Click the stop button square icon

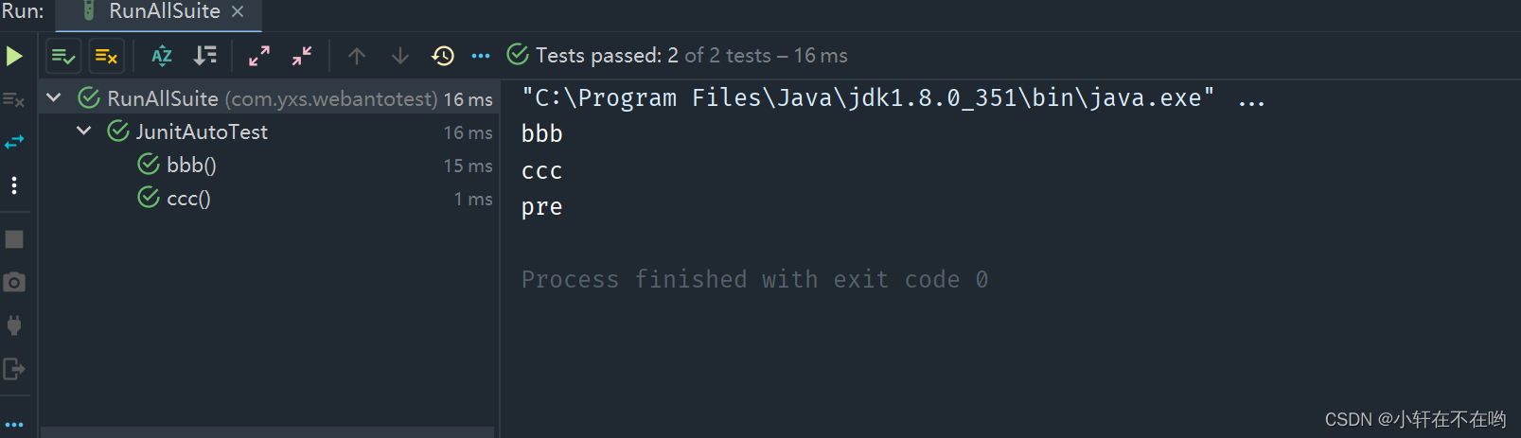click(x=14, y=239)
